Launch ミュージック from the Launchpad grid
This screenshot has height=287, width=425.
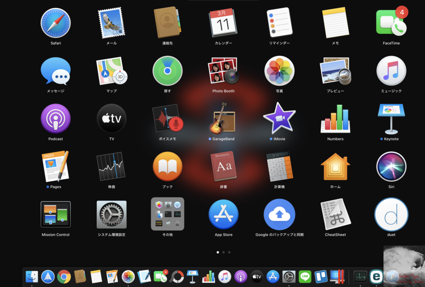[391, 71]
